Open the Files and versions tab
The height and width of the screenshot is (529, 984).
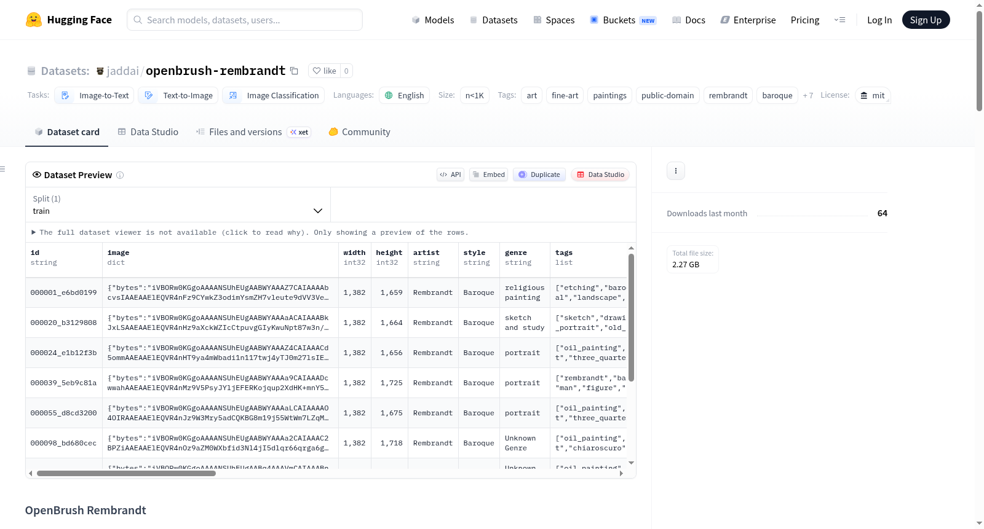point(253,132)
